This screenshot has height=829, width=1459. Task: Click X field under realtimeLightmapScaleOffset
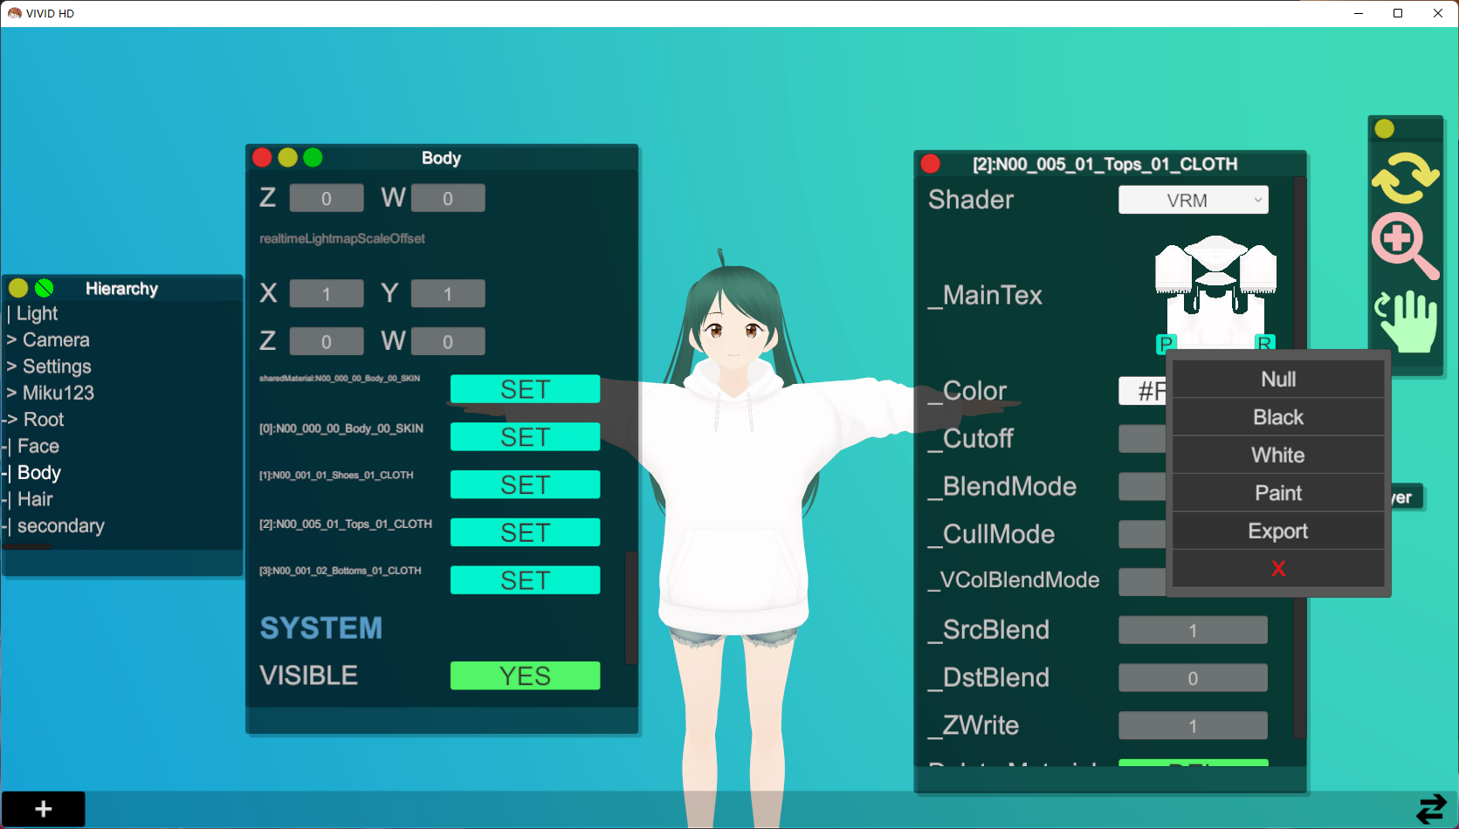click(x=327, y=294)
